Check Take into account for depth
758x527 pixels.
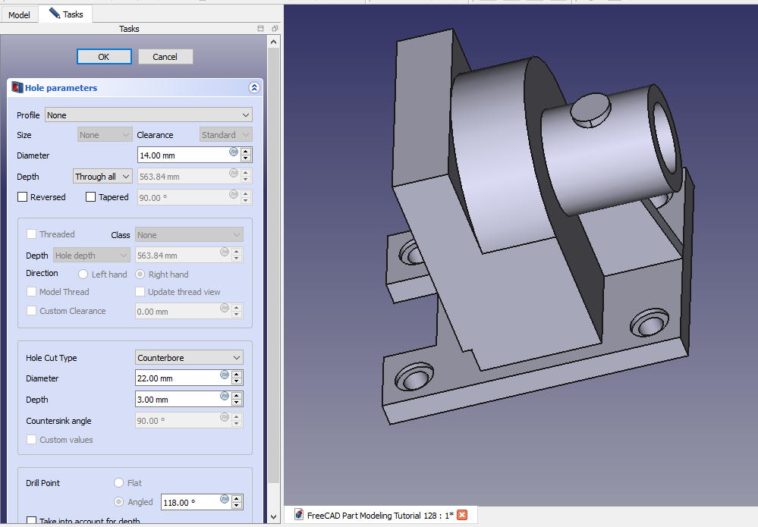[32, 521]
